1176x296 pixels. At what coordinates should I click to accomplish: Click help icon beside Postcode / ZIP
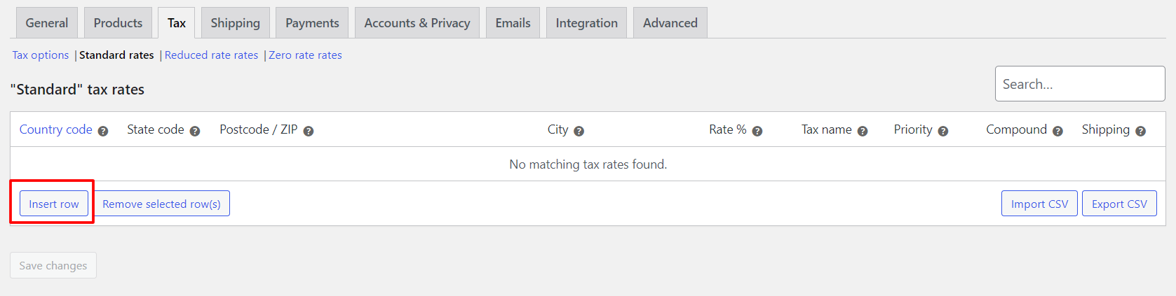(309, 131)
